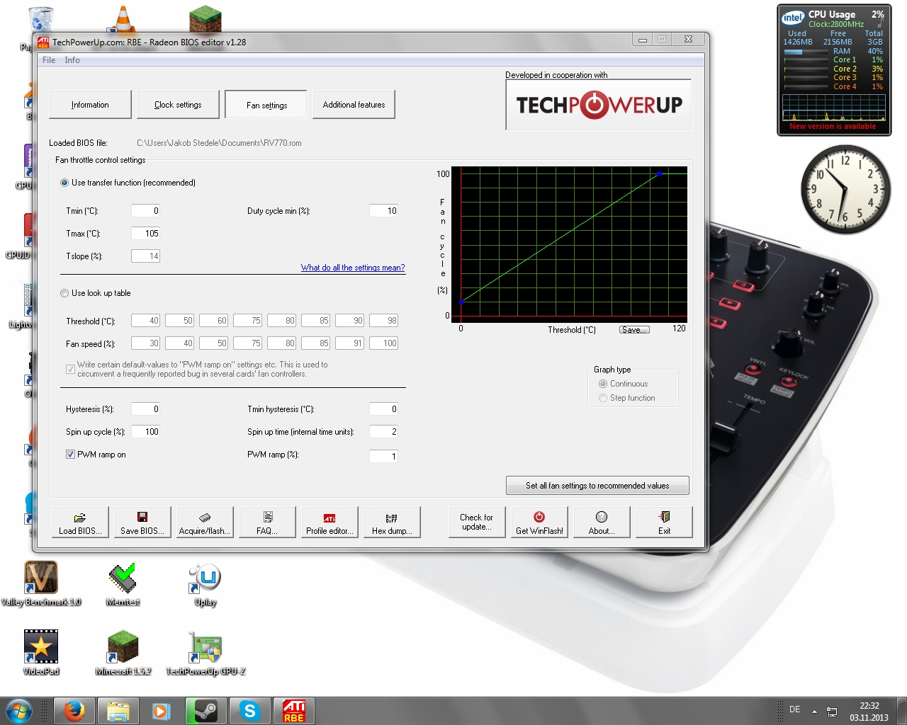Open the Memtest desktop icon

pyautogui.click(x=123, y=583)
